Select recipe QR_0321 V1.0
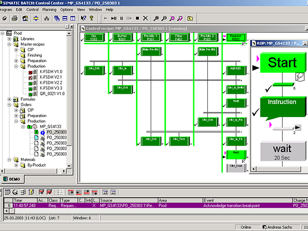Screen dimensions: 308x231 (52, 94)
